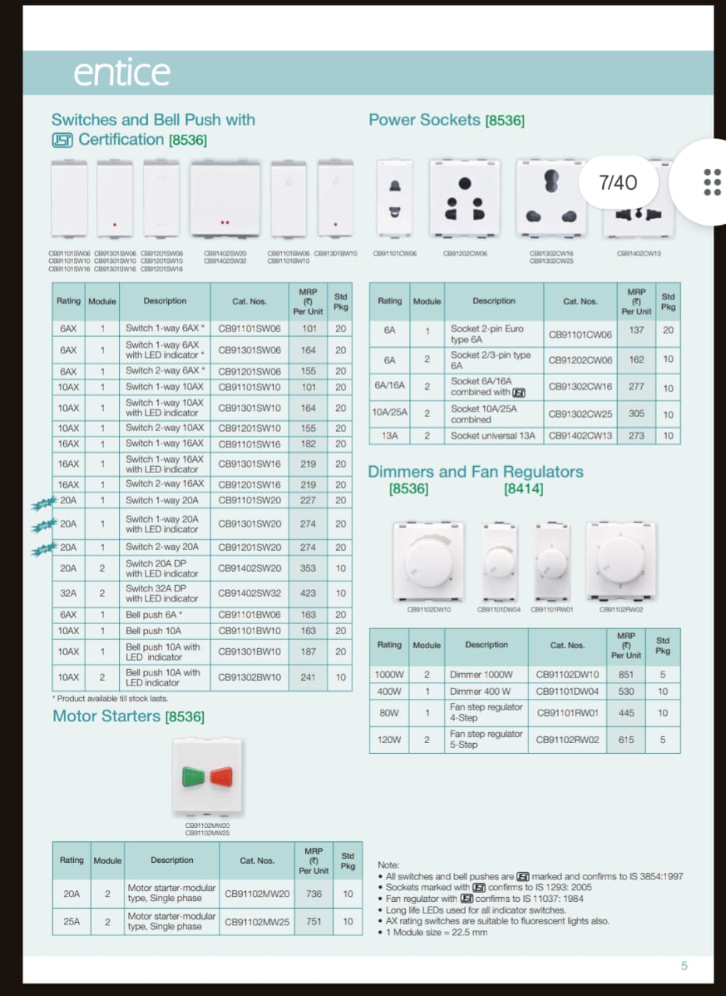Screen dimensions: 726x996
Task: Click Motor starter CB91102MW25 catalog number cell
Action: pos(257,922)
